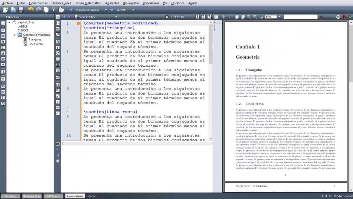Open the Modo Matemático menu
This screenshot has height=199, width=353.
click(88, 3)
